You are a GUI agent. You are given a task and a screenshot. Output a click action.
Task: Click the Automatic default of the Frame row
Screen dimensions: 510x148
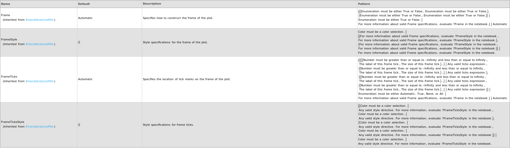point(85,18)
